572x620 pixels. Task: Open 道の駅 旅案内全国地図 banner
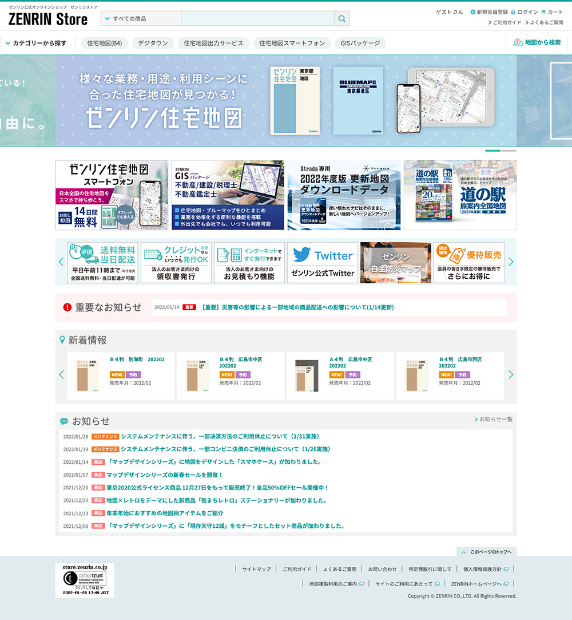coord(460,195)
